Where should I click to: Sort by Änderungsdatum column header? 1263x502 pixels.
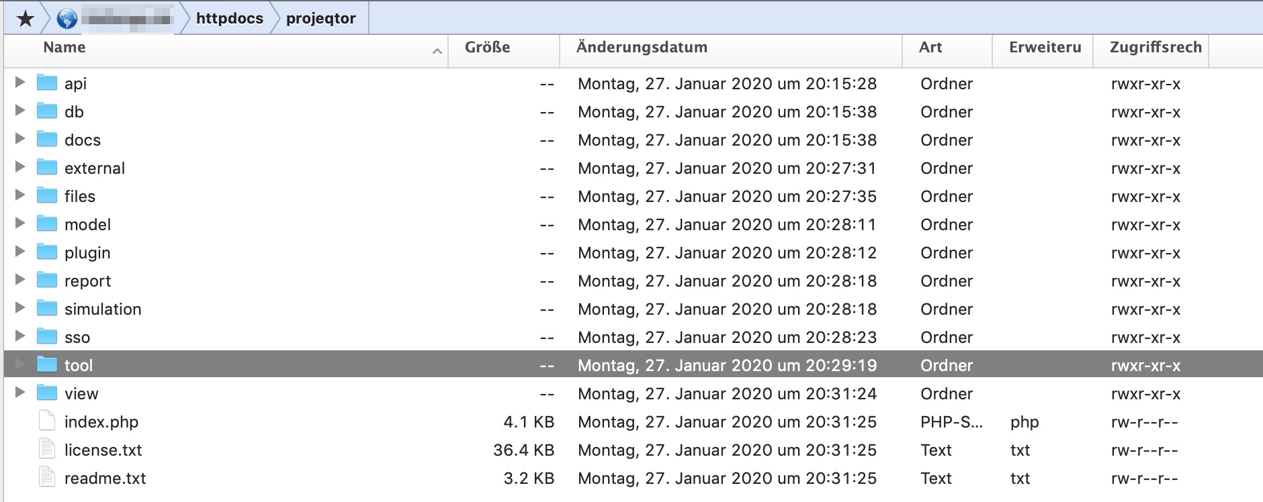(642, 48)
